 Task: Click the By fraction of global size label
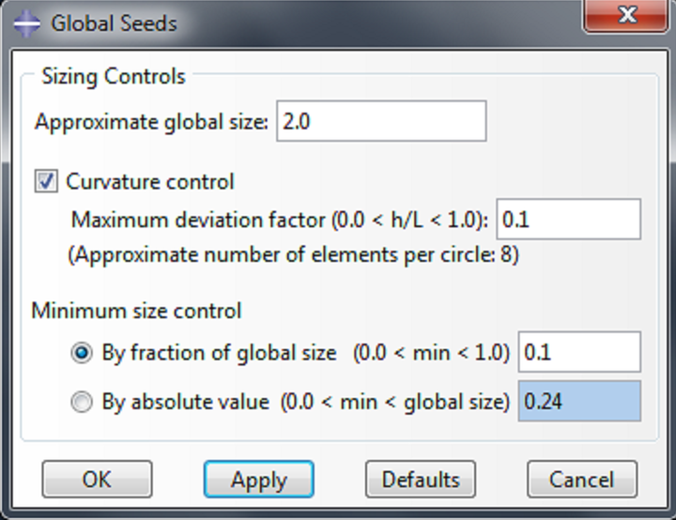pyautogui.click(x=219, y=353)
